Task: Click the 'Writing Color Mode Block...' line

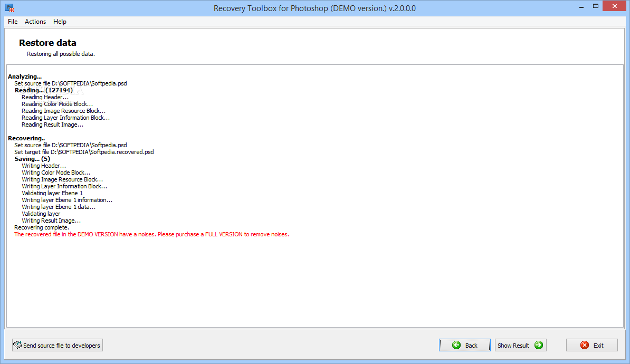Action: (56, 173)
